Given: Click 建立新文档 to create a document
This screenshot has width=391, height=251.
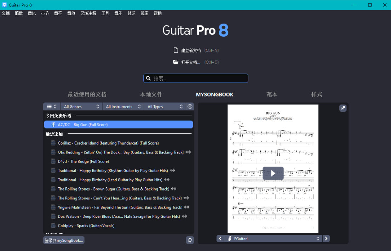Looking at the screenshot, I should [x=191, y=50].
